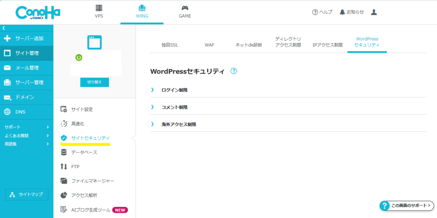Click the server icon for サーバー管理
This screenshot has height=218, width=437.
(x=8, y=83)
